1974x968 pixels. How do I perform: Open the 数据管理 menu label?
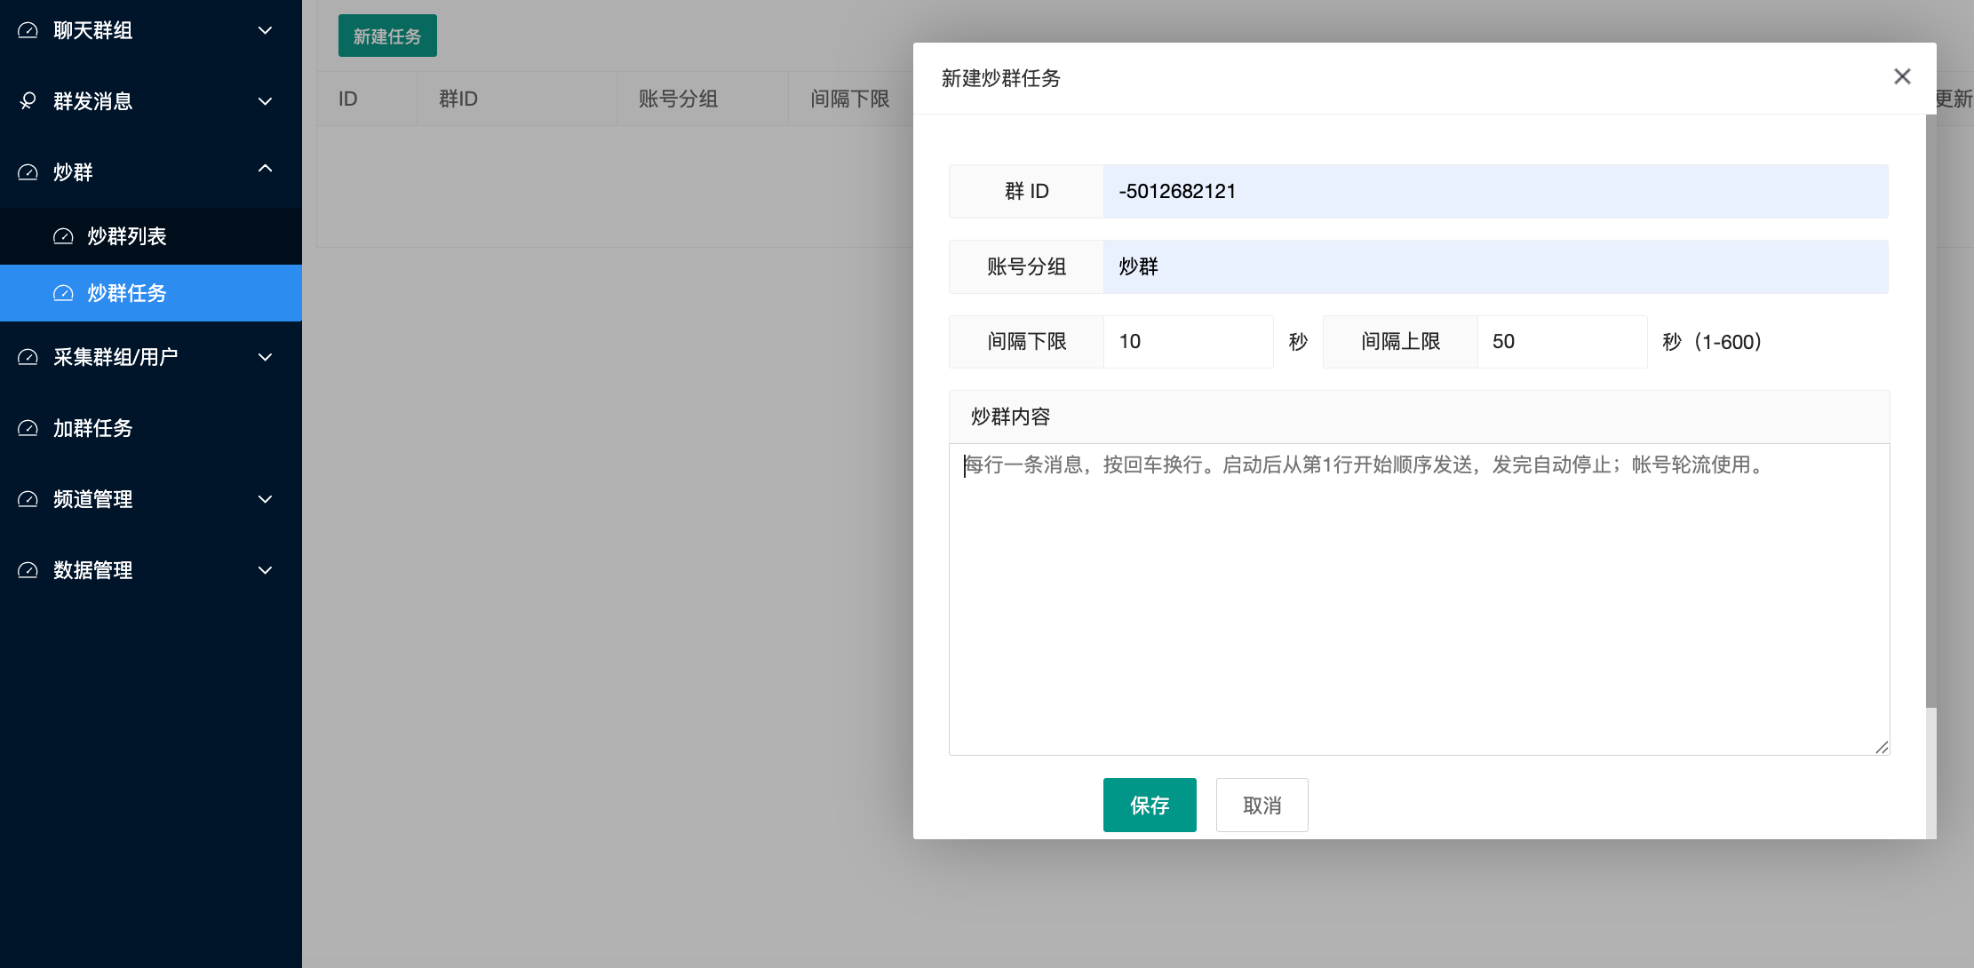tap(92, 570)
